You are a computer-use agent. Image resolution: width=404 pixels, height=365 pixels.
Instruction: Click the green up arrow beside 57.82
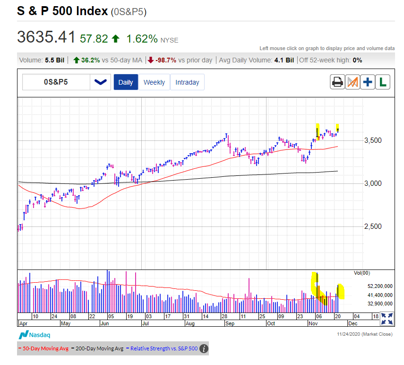(116, 39)
